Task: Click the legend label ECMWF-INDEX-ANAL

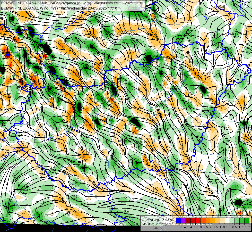Action: (x=158, y=220)
